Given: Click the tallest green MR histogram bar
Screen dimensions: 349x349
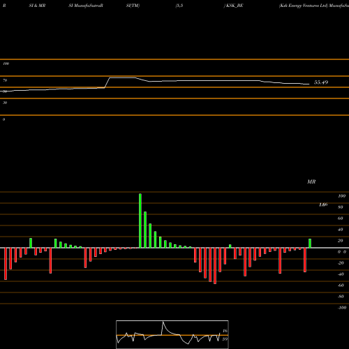Looking at the screenshot, I should 140,221.
